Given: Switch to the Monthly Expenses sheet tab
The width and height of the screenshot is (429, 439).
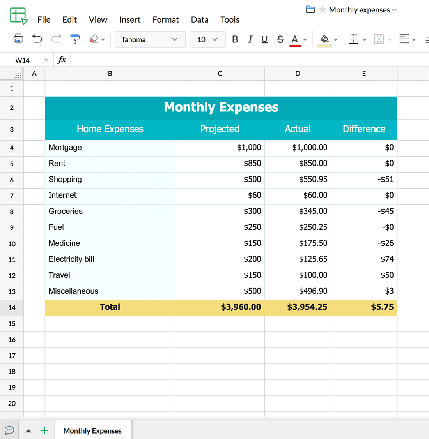Looking at the screenshot, I should point(92,430).
